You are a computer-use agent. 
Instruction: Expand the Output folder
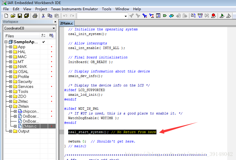click(10, 131)
